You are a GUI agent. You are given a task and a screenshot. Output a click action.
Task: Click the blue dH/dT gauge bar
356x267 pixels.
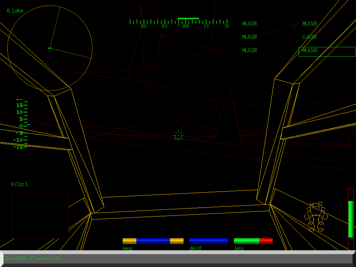pyautogui.click(x=209, y=241)
